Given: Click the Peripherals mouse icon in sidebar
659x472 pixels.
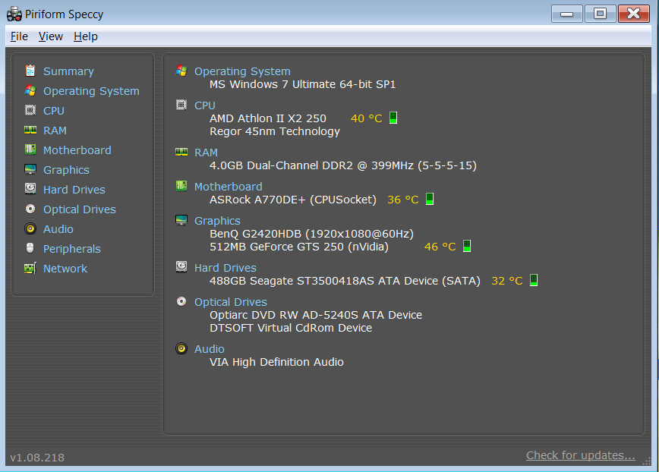Looking at the screenshot, I should [x=30, y=248].
